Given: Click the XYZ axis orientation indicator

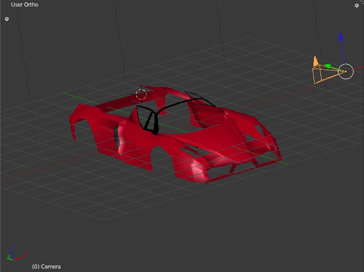Looking at the screenshot, I should [x=17, y=253].
